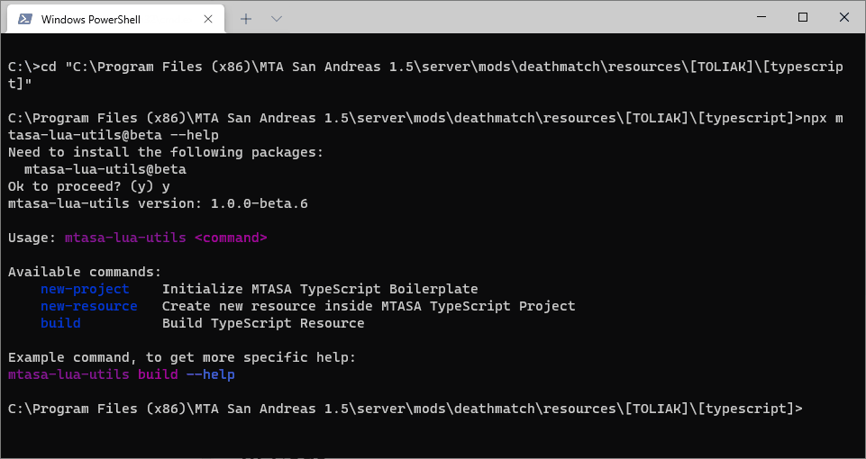Close the terminal window
Screen dimensions: 866x459
(843, 17)
